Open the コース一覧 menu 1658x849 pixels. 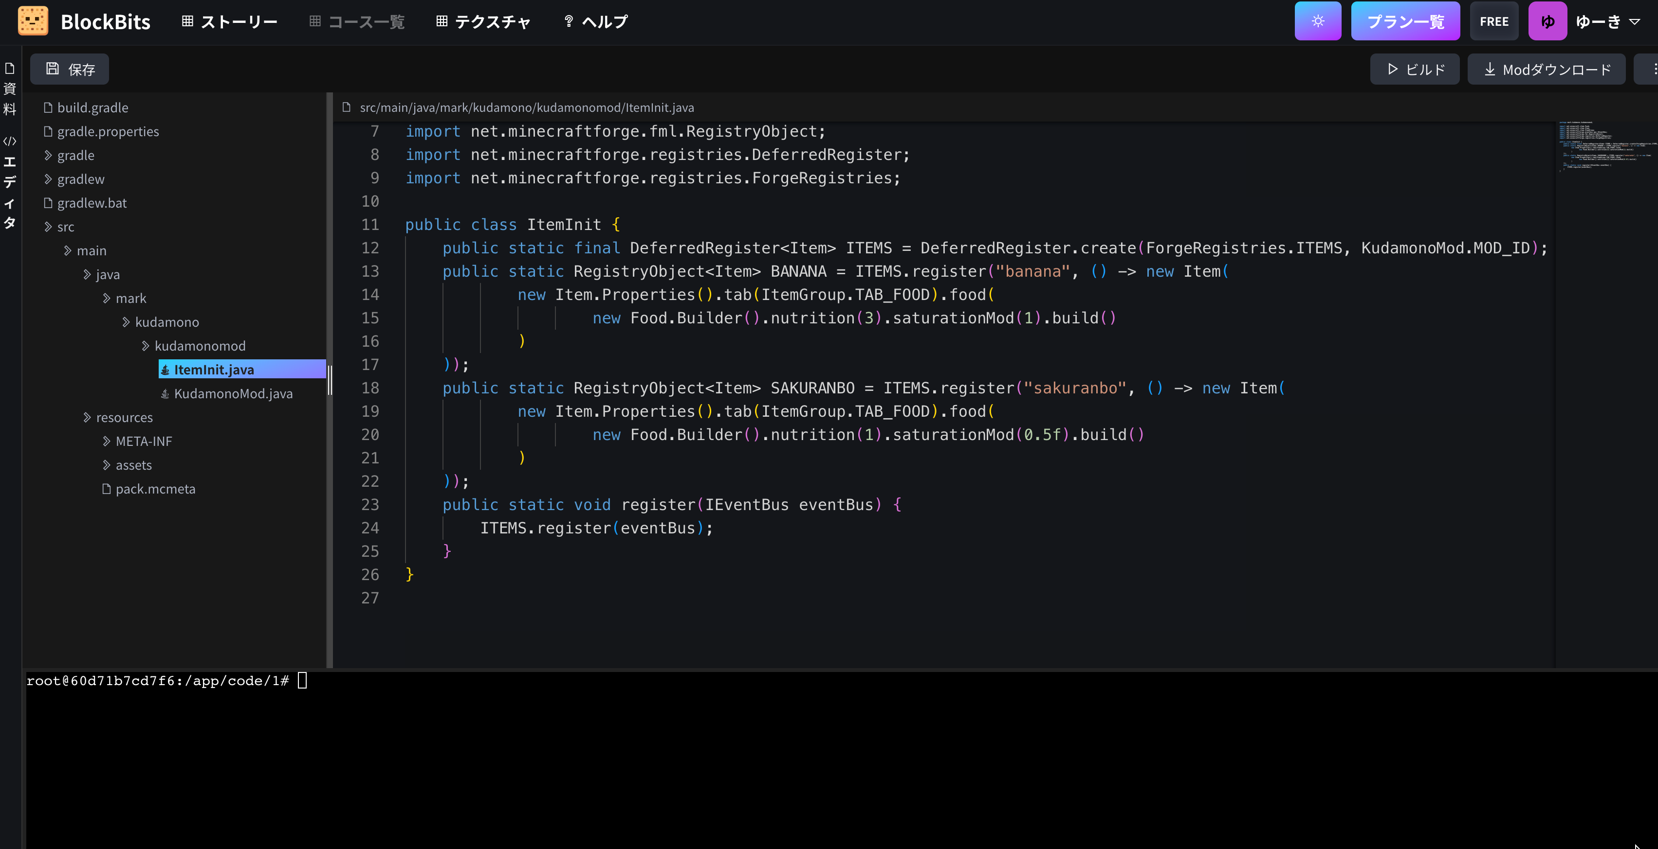click(357, 22)
